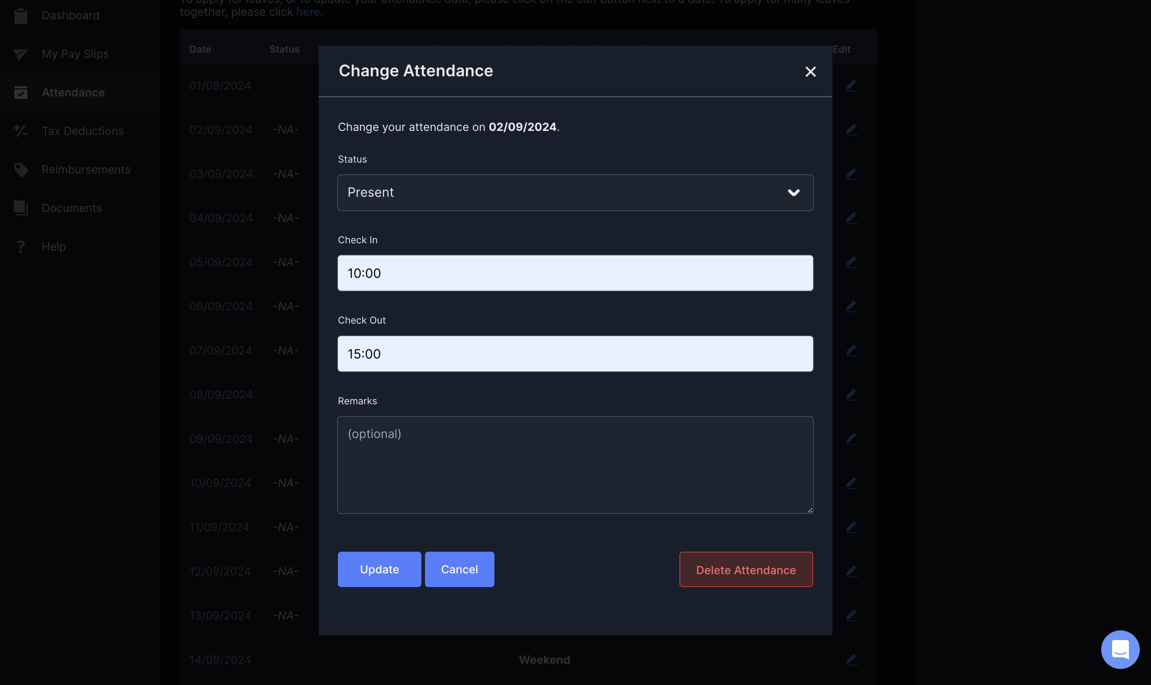Click the Reimbursements sidebar icon
The height and width of the screenshot is (685, 1151).
[x=22, y=169]
